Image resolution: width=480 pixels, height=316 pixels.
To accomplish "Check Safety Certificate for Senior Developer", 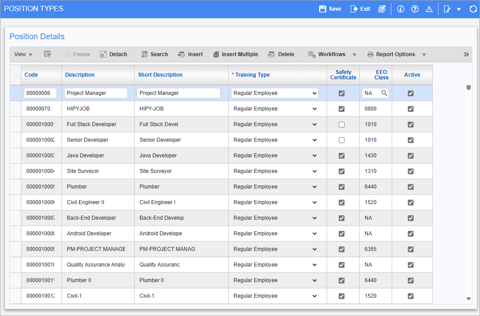I will click(342, 140).
